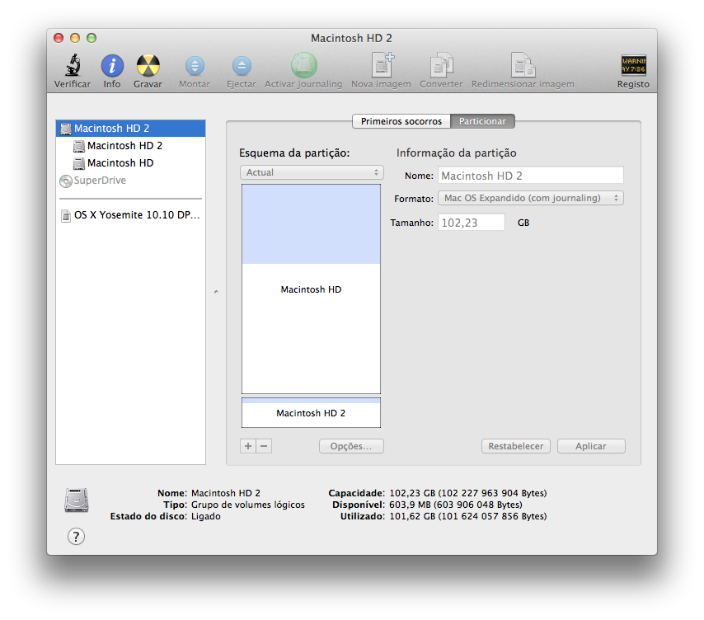Select SuperDrive in the sidebar

pyautogui.click(x=130, y=181)
